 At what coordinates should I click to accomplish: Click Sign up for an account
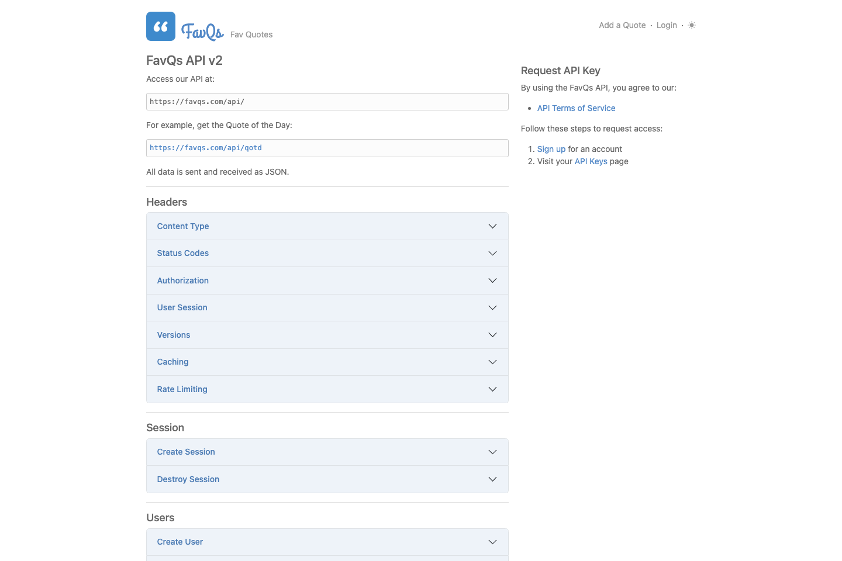pyautogui.click(x=551, y=149)
